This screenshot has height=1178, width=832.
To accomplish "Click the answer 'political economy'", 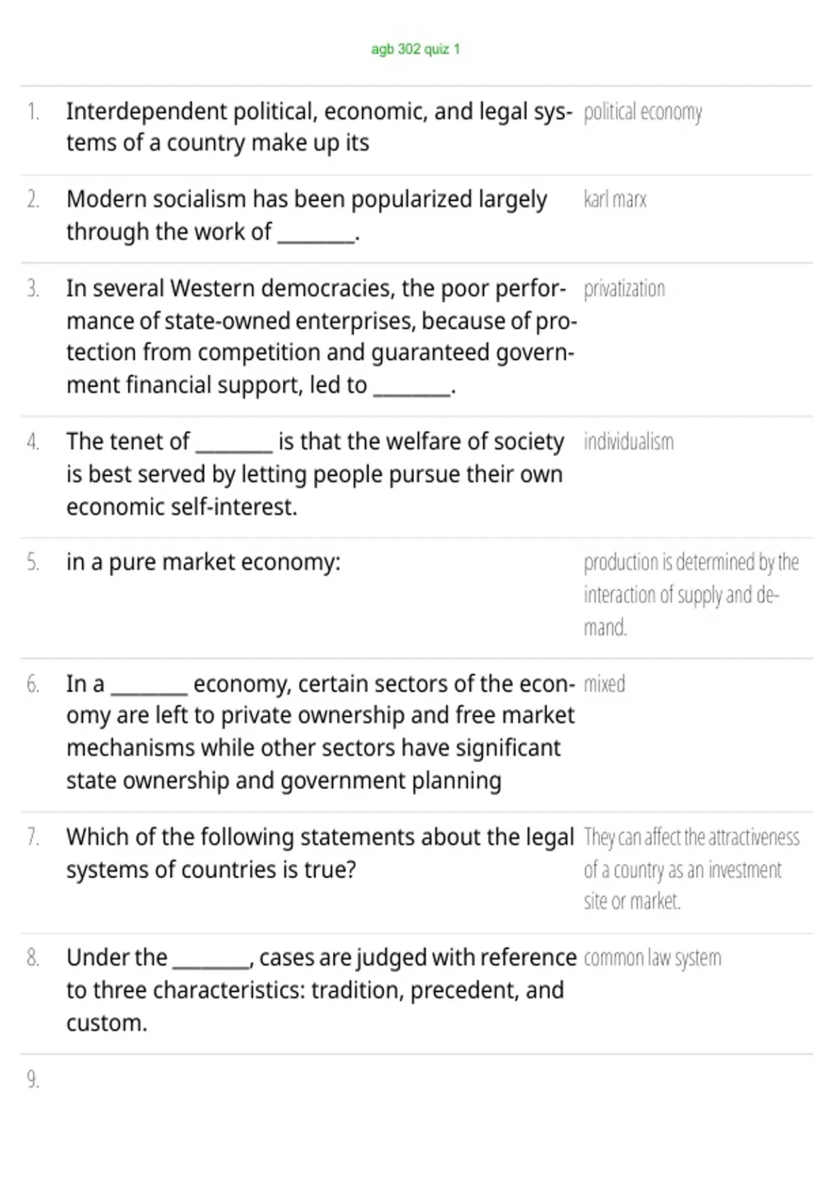I will point(643,112).
